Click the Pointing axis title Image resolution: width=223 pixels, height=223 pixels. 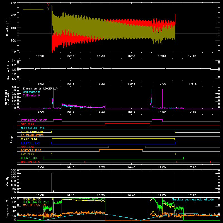(x=8, y=28)
